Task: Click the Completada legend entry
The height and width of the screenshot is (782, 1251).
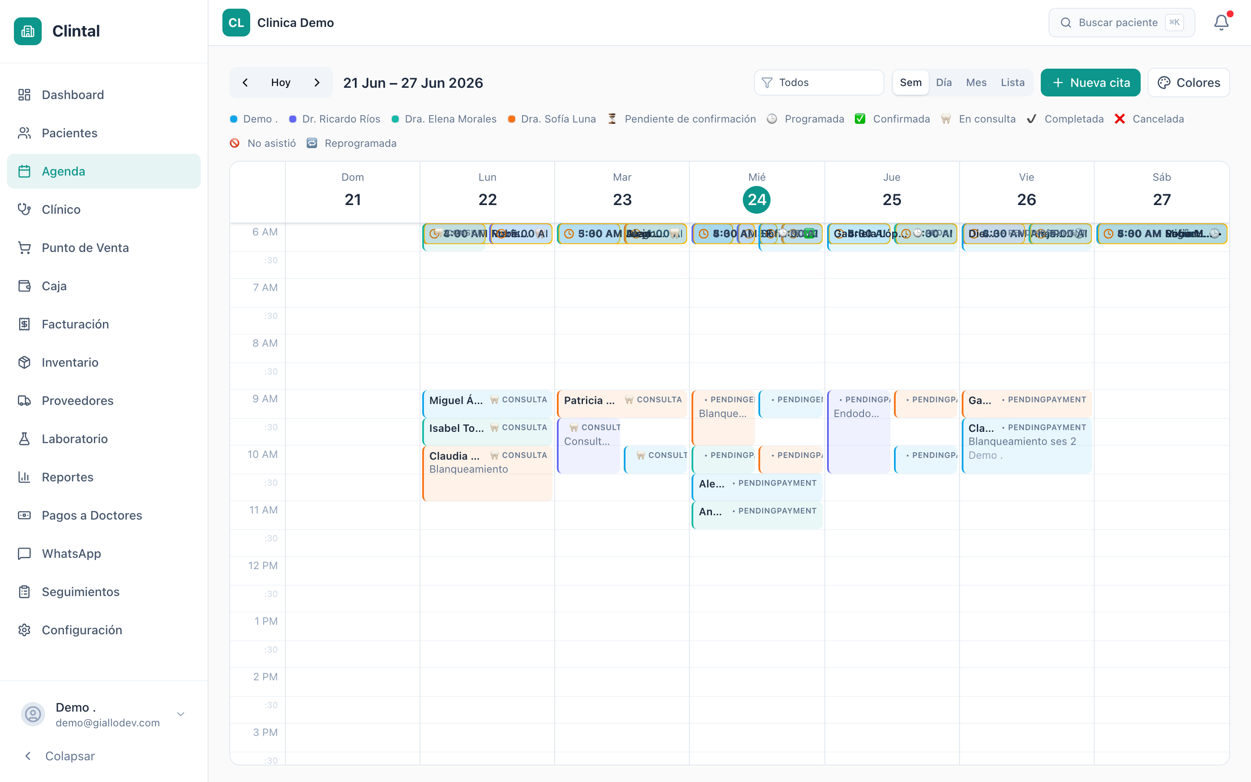Action: (1065, 119)
